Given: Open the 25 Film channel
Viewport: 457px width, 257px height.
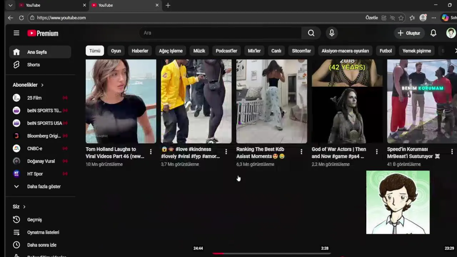Looking at the screenshot, I should click(40, 98).
